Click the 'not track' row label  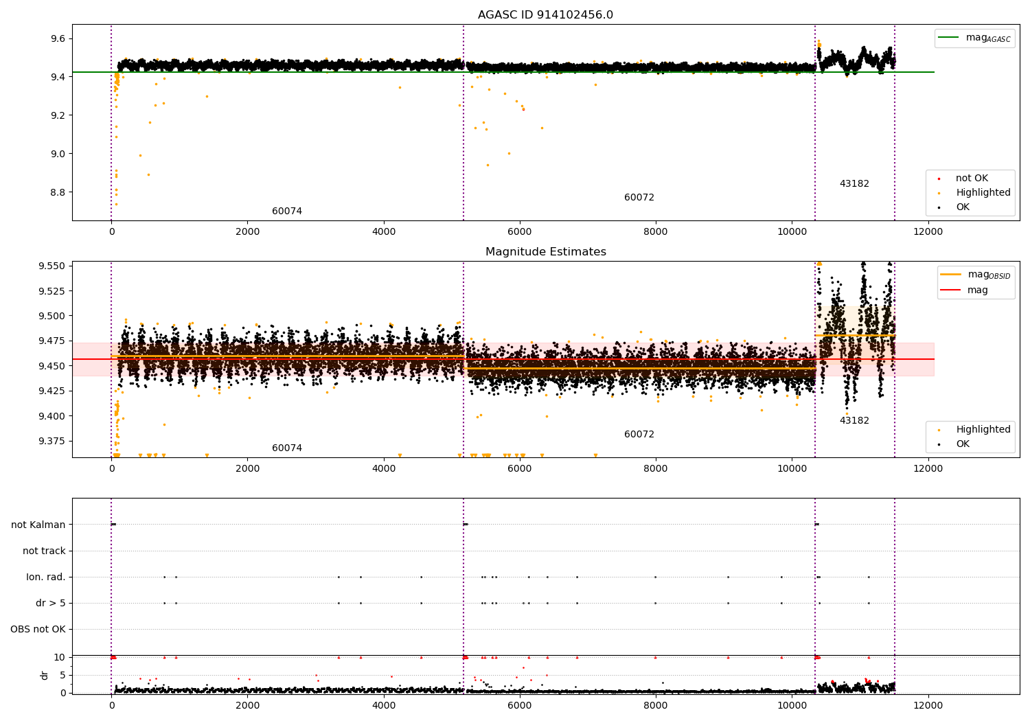tap(44, 551)
